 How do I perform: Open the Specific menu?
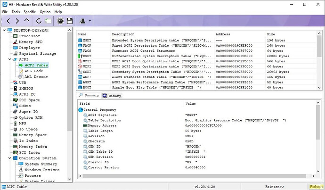[x=30, y=12]
